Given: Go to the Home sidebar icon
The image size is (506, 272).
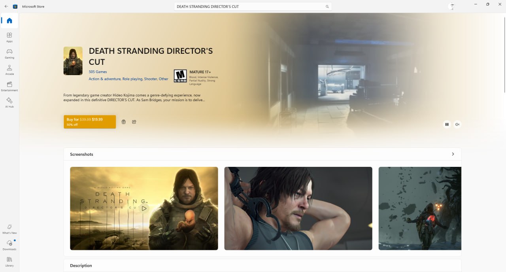Looking at the screenshot, I should pos(9,21).
